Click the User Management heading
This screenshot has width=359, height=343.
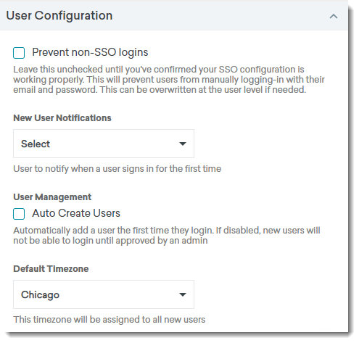point(52,197)
